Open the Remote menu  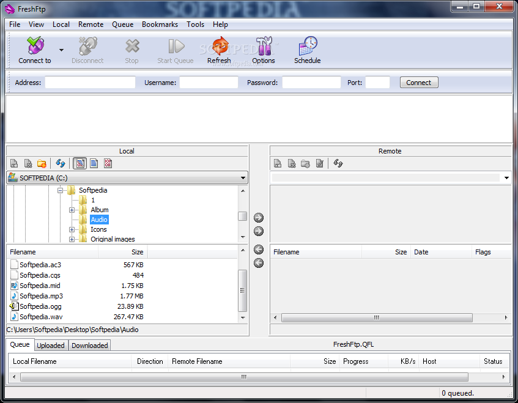[x=91, y=24]
